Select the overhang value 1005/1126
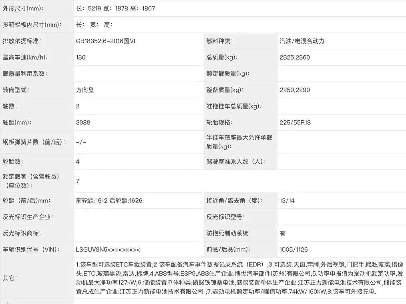 293,250
